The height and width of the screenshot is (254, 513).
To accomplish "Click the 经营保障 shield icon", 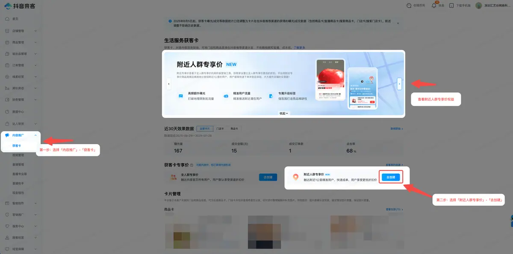I will [x=7, y=249].
